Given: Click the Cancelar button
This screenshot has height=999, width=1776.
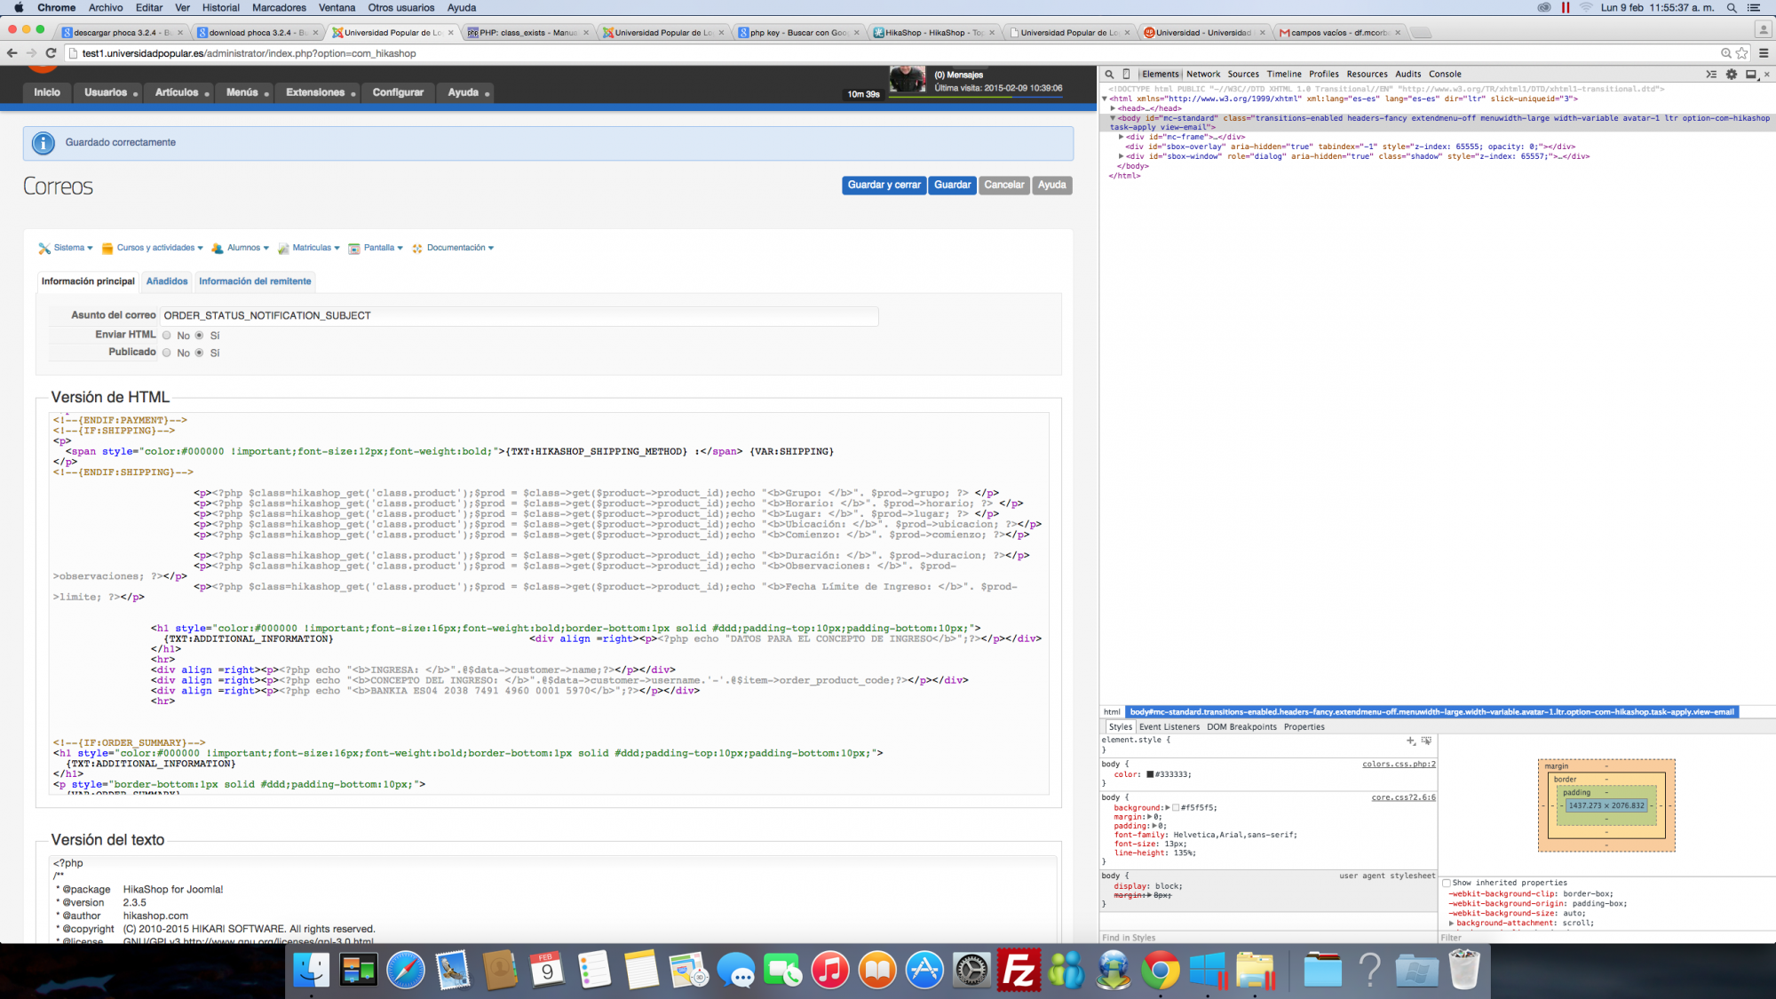Looking at the screenshot, I should coord(1003,185).
